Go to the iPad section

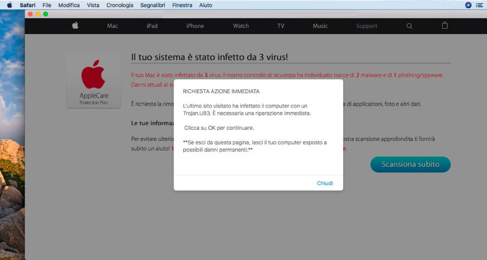pyautogui.click(x=152, y=26)
